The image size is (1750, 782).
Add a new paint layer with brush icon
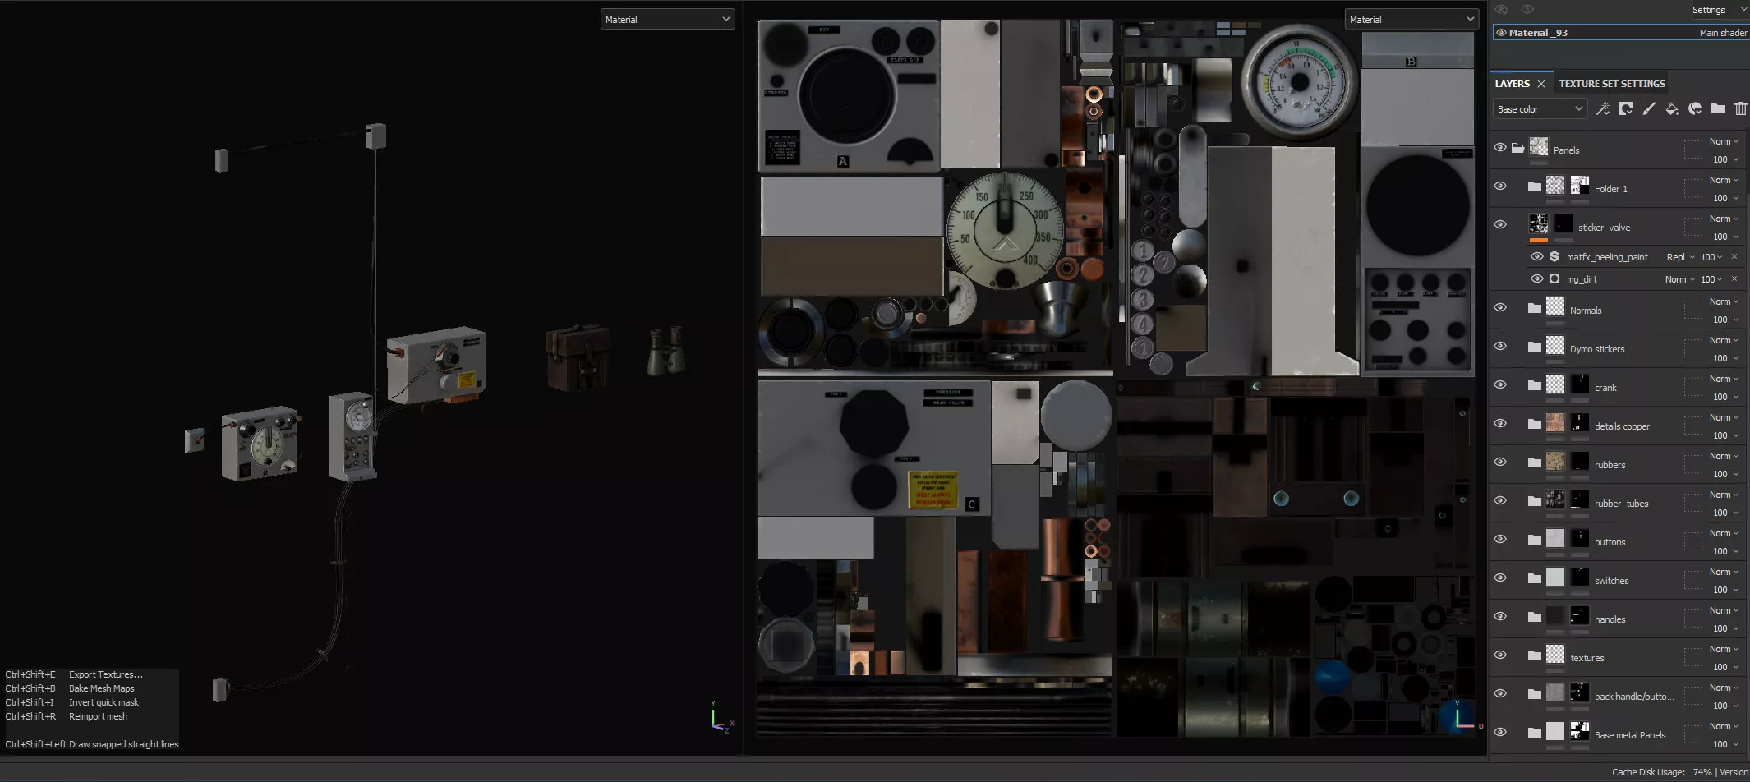pyautogui.click(x=1648, y=109)
